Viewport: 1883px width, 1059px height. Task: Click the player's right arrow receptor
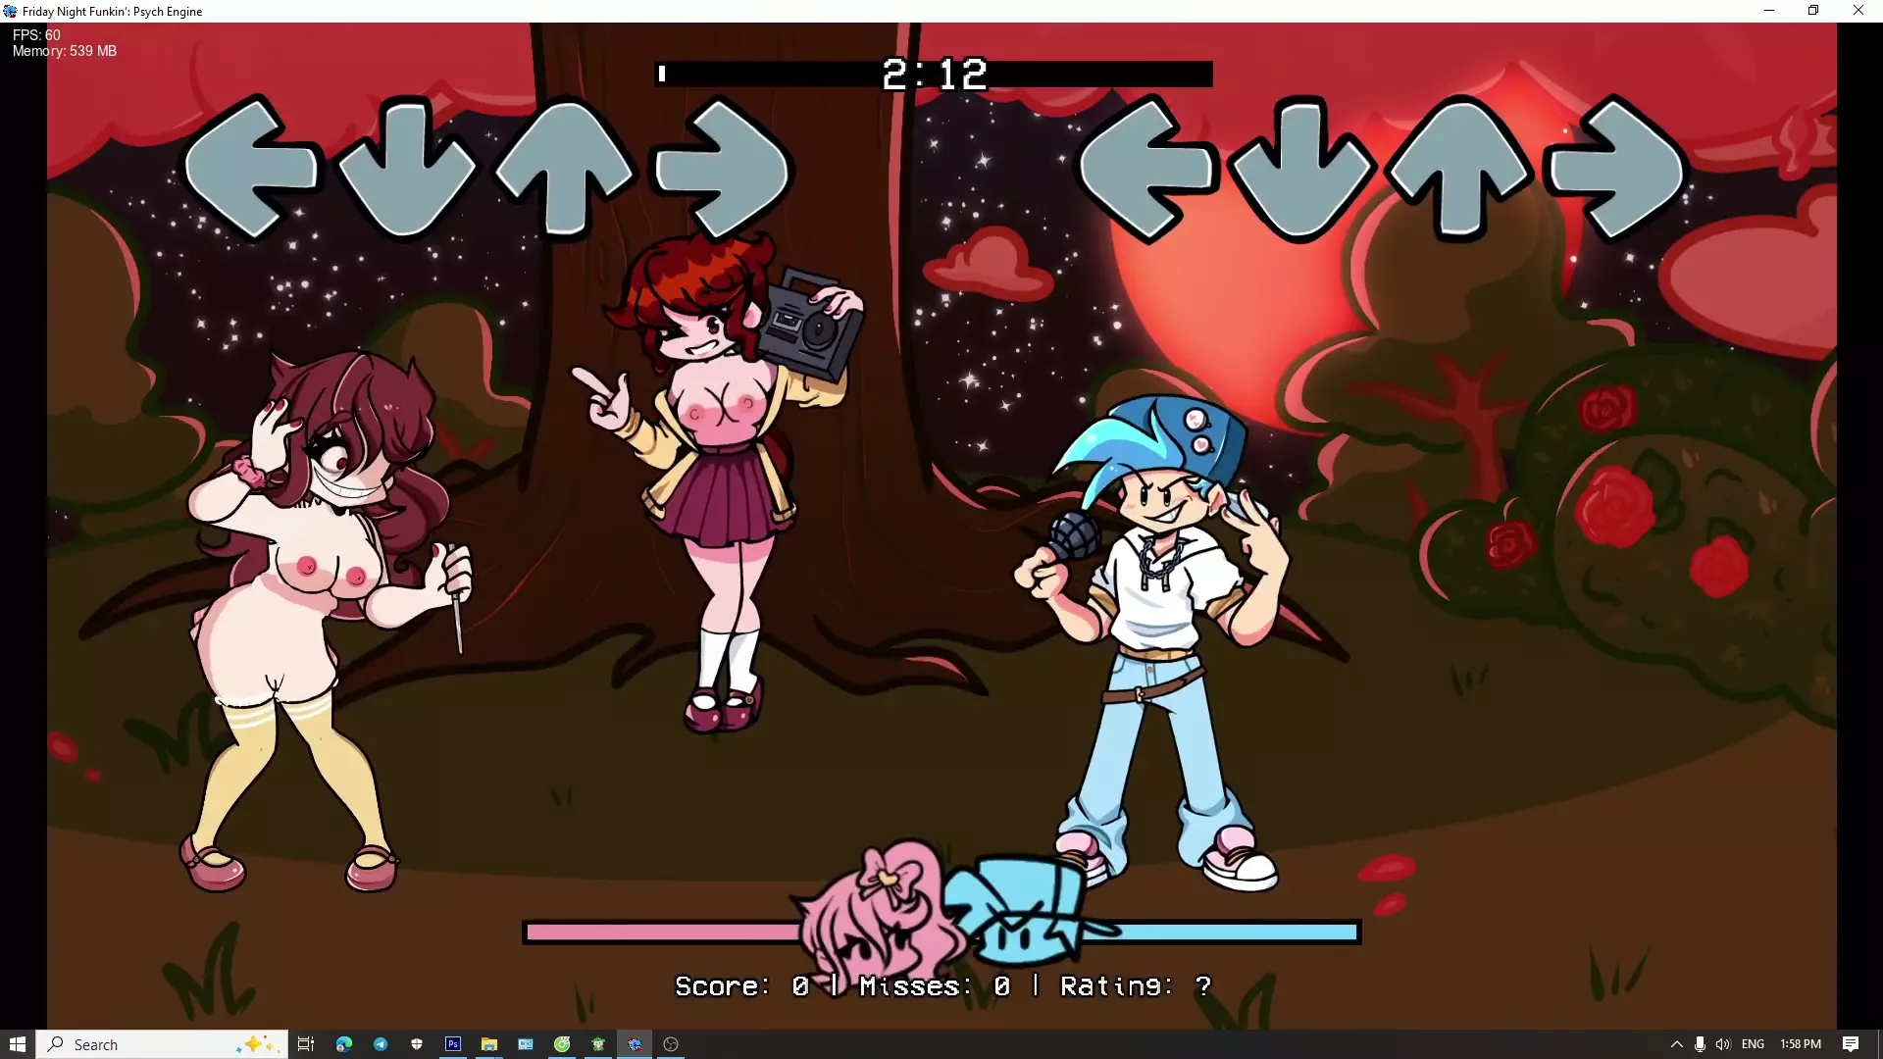[1615, 169]
